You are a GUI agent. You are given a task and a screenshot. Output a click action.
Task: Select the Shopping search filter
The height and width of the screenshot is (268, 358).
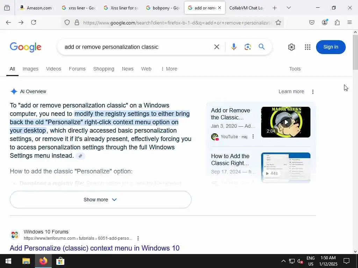[103, 69]
